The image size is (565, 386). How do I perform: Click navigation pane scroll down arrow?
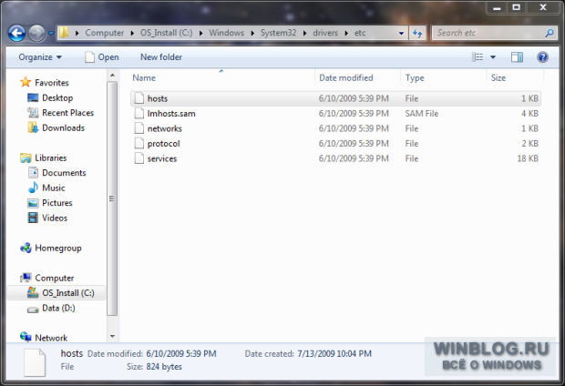[x=112, y=336]
